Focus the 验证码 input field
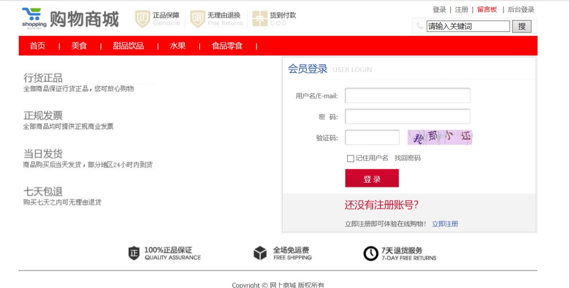569x288 pixels. pyautogui.click(x=373, y=137)
